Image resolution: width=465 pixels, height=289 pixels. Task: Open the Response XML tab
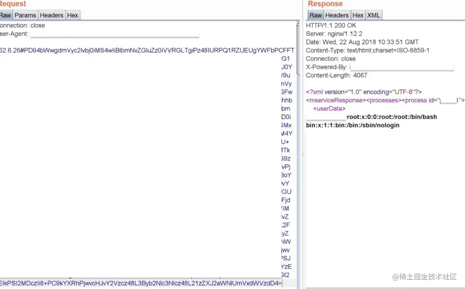click(x=374, y=15)
